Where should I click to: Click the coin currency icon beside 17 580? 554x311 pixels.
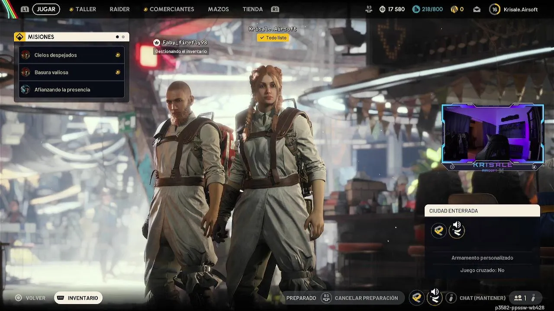[x=382, y=9]
